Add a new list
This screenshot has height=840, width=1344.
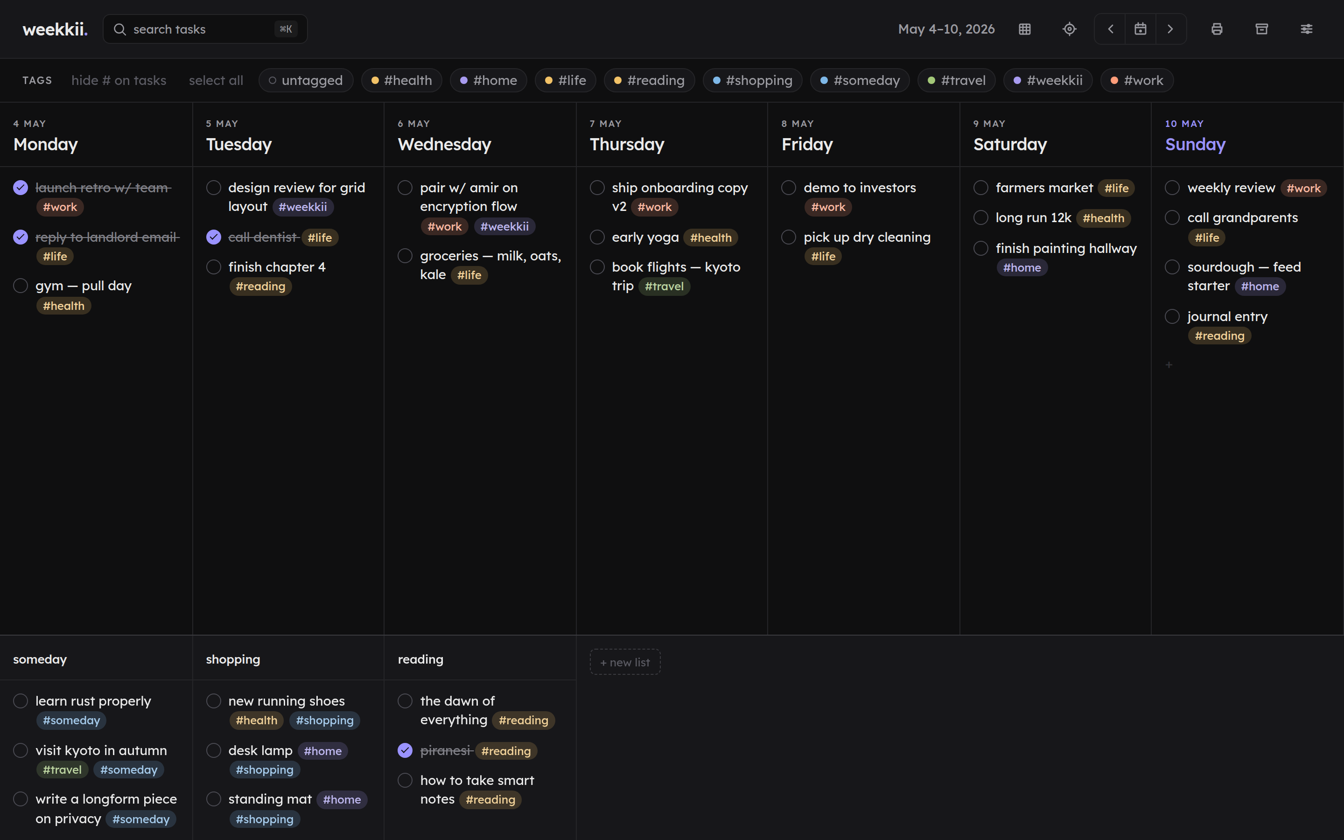(625, 662)
